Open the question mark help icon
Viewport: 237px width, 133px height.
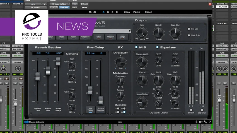tap(210, 122)
